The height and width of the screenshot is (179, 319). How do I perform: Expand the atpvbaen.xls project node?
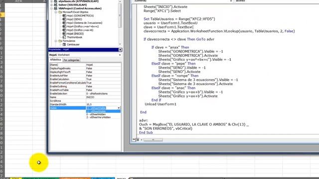(51, 1)
